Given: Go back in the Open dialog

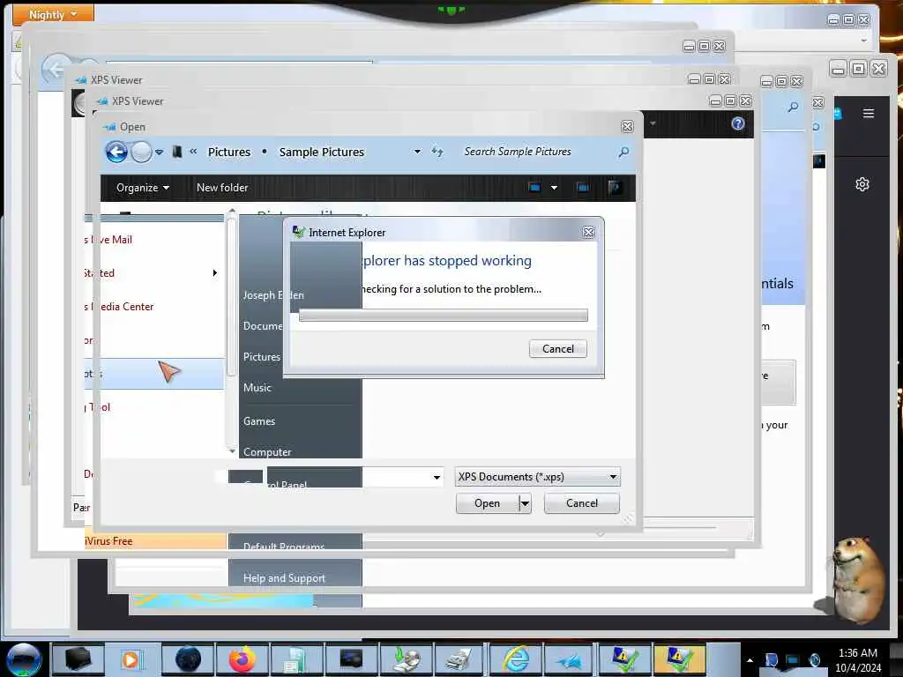Looking at the screenshot, I should pyautogui.click(x=116, y=152).
